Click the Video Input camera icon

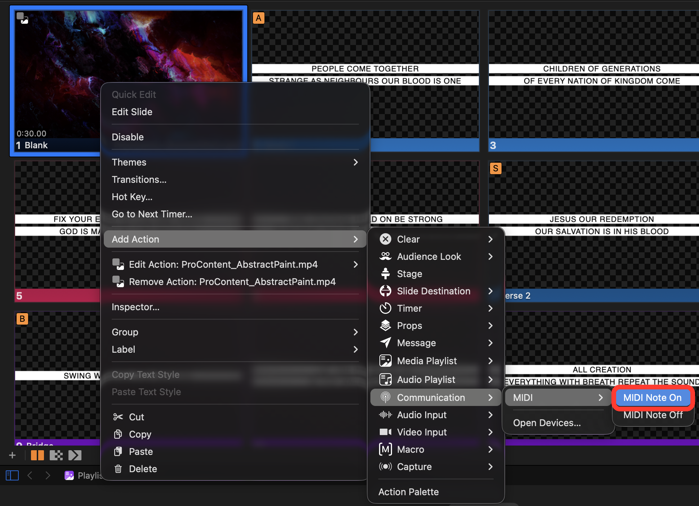pyautogui.click(x=386, y=432)
